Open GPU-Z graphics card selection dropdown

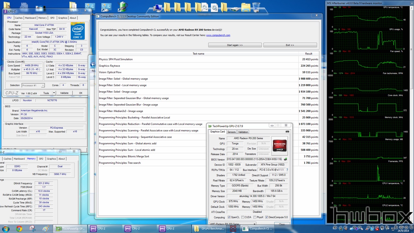(233, 224)
